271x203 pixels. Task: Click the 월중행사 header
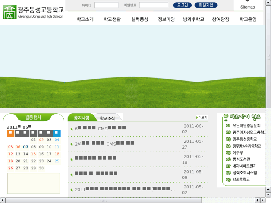(33, 117)
